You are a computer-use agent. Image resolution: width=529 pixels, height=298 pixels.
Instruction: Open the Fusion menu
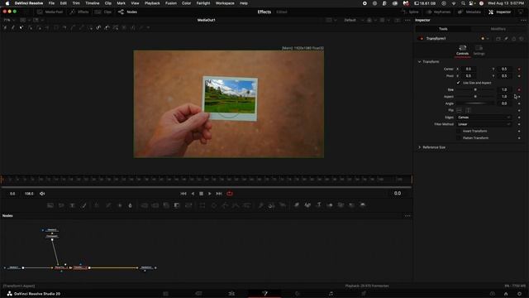pos(171,3)
